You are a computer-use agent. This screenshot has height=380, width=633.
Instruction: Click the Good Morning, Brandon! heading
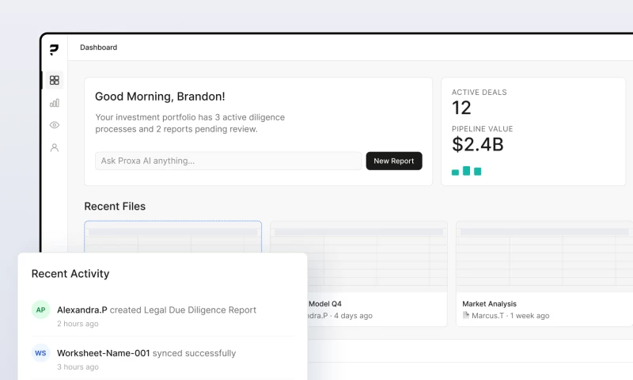(160, 97)
